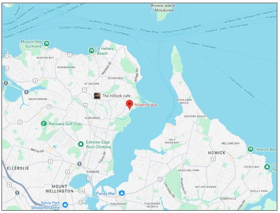Click the Bucklands Beach suburb label
The height and width of the screenshot is (213, 280).
pos(184,102)
